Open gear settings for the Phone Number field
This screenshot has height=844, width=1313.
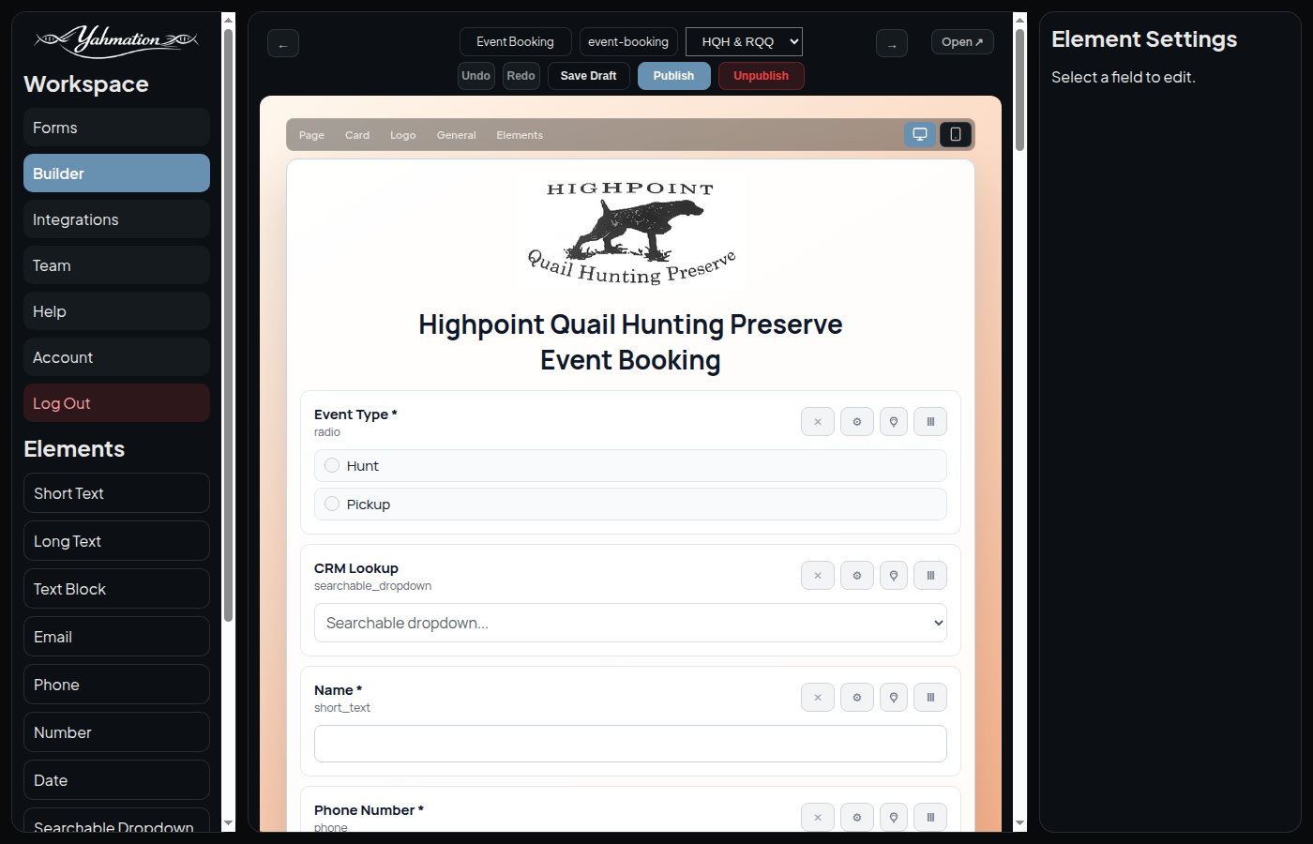pyautogui.click(x=857, y=818)
